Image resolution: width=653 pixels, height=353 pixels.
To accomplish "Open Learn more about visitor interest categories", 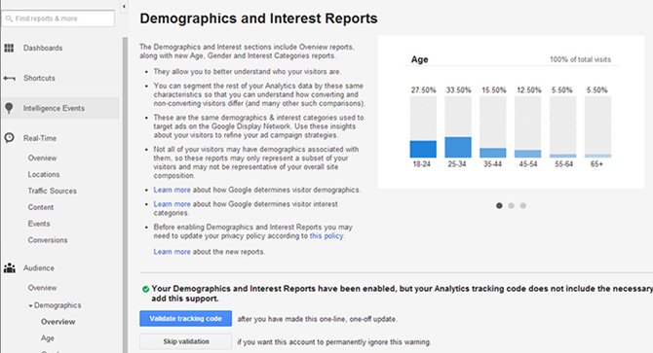I will coord(172,204).
